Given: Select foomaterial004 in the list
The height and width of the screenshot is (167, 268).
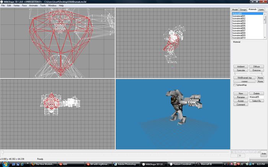Looking at the screenshot, I should [x=248, y=23].
